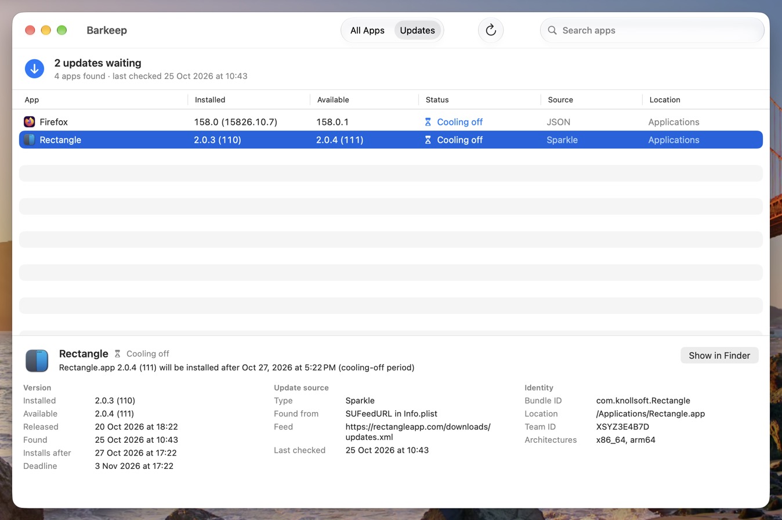This screenshot has height=520, width=782.
Task: Click architectures value x86_64, arm64
Action: [x=625, y=440]
